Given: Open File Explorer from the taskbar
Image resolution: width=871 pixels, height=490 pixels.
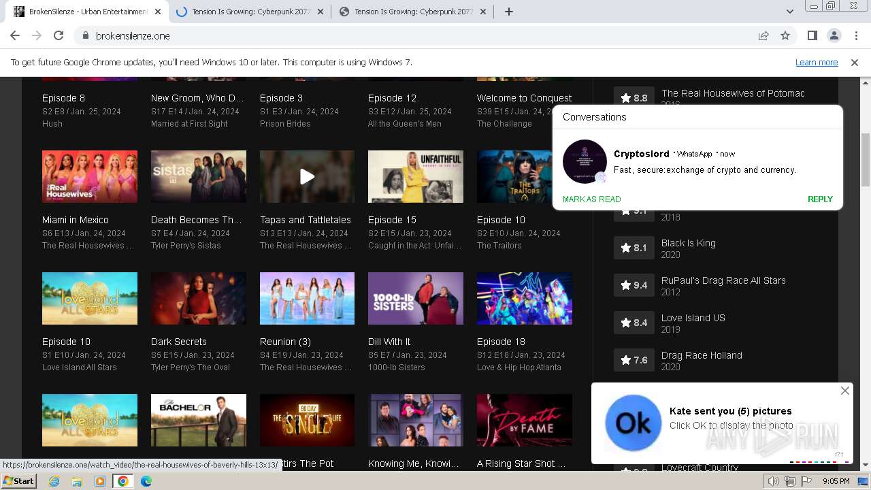Looking at the screenshot, I should [77, 481].
